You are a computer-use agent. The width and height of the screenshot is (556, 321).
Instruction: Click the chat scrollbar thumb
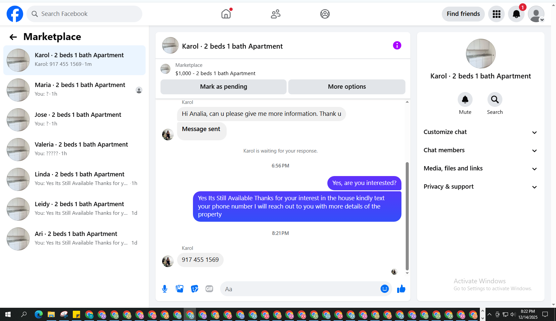407,216
